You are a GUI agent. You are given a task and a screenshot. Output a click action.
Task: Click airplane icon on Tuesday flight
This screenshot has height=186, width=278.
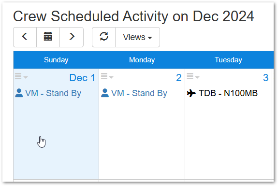pyautogui.click(x=191, y=93)
